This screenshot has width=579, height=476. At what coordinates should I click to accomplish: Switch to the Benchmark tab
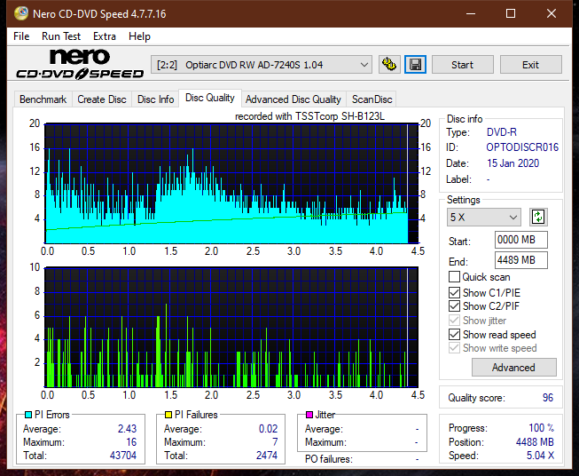[x=43, y=99]
